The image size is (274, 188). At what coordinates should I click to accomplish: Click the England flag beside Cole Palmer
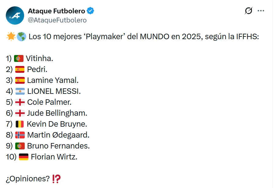tap(20, 102)
